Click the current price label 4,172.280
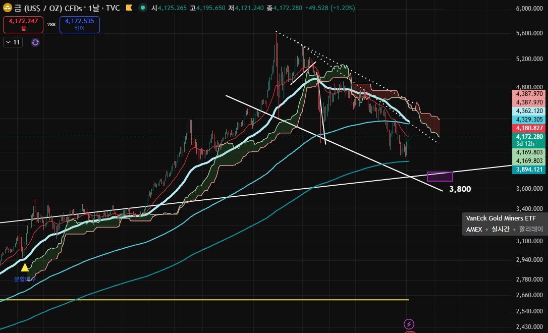 tap(528, 137)
